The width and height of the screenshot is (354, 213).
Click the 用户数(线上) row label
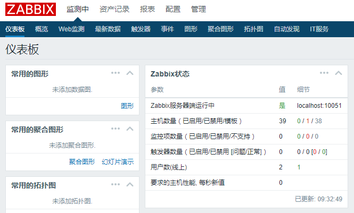click(x=169, y=167)
